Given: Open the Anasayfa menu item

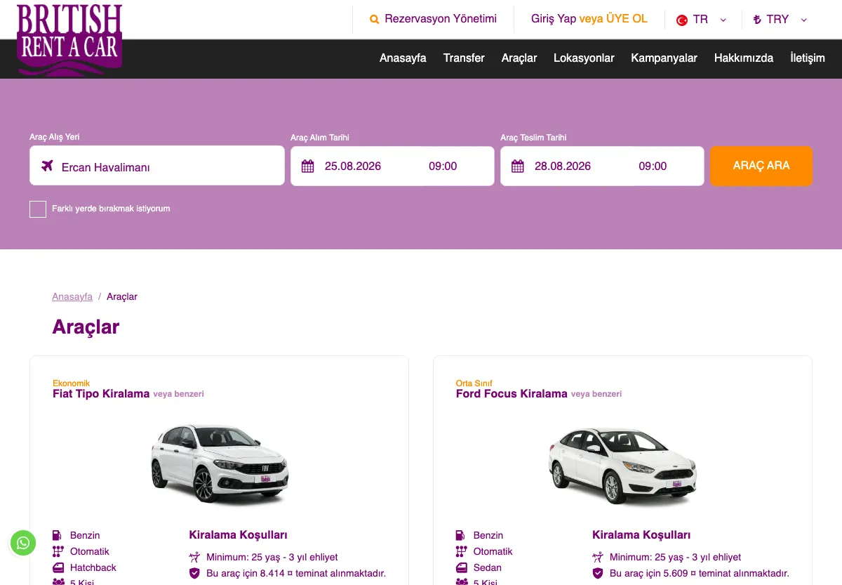Looking at the screenshot, I should pyautogui.click(x=403, y=58).
